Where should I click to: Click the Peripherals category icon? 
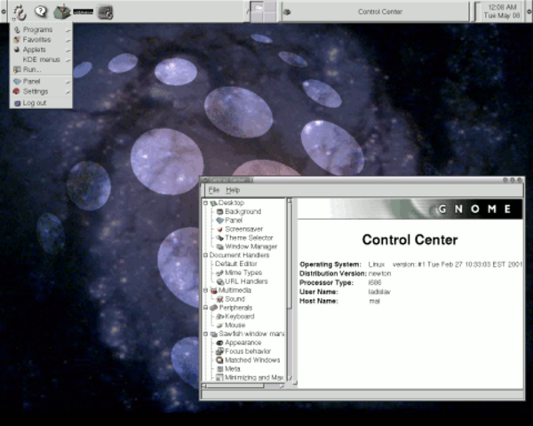tap(213, 308)
